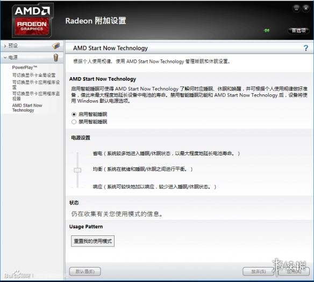Select disable smart sleep (禁用智能睡眠)
314x282 pixels.
click(74, 122)
